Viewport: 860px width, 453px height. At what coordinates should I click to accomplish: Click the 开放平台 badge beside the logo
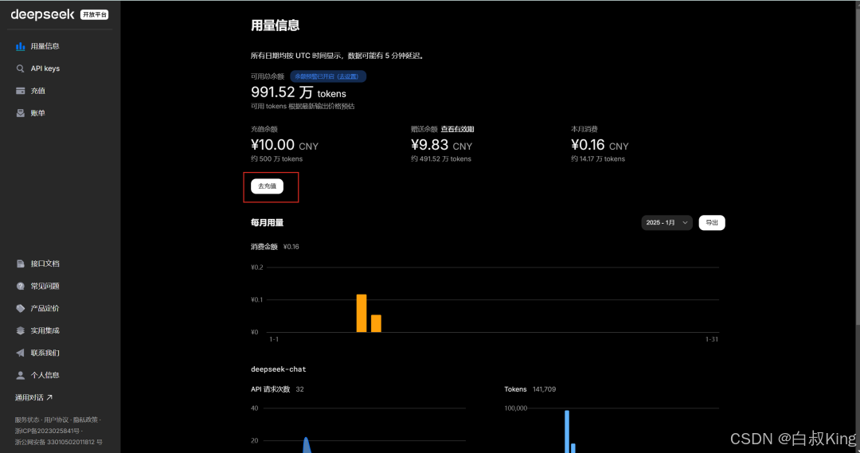pos(94,15)
